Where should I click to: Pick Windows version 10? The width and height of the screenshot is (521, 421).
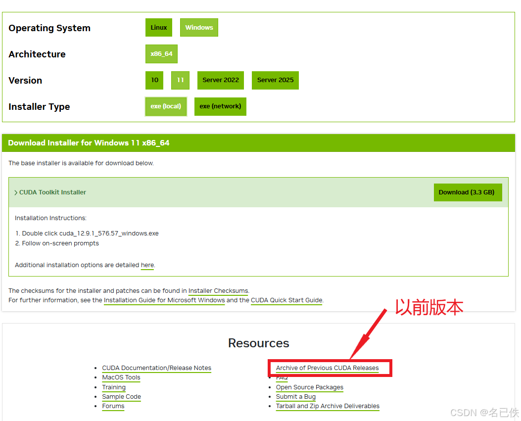(x=154, y=80)
